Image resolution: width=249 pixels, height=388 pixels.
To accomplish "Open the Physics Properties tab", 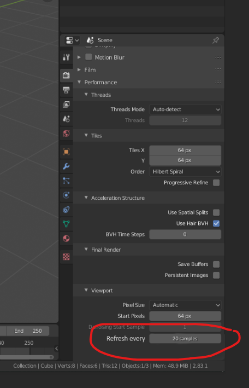I will [66, 195].
